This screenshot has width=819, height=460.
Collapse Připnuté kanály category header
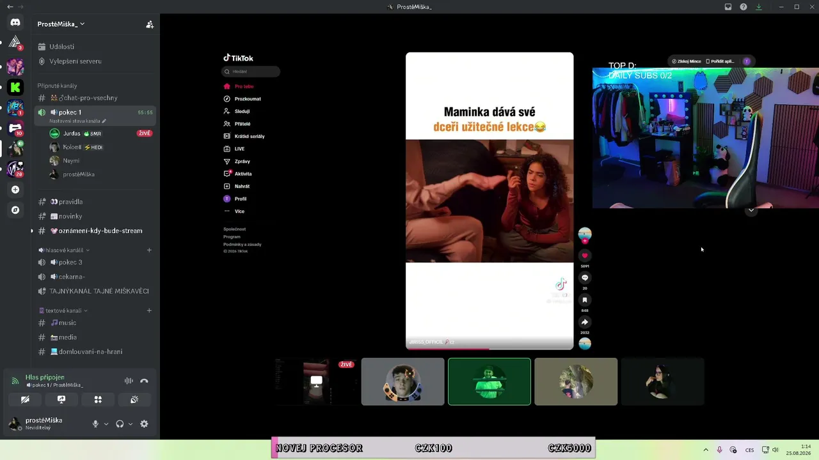click(x=57, y=86)
